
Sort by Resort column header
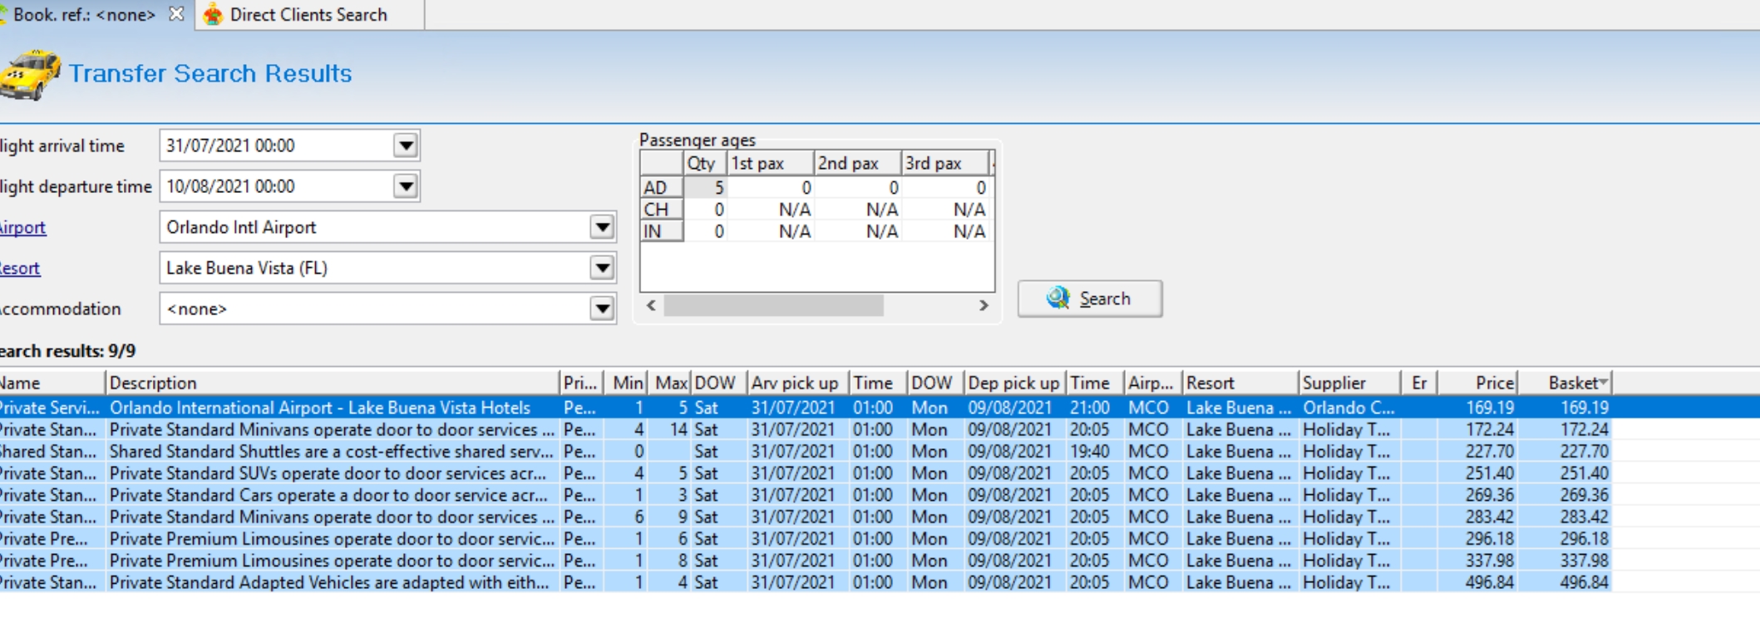(1240, 383)
